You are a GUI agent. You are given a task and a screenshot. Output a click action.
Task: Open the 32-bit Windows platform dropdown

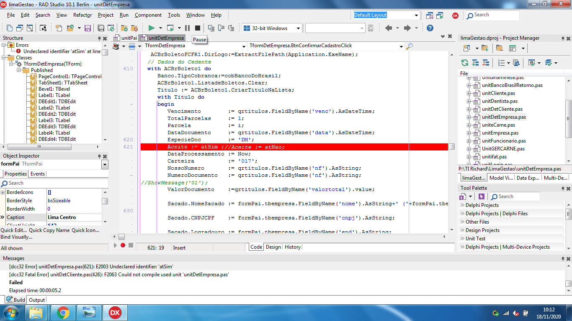pos(272,28)
